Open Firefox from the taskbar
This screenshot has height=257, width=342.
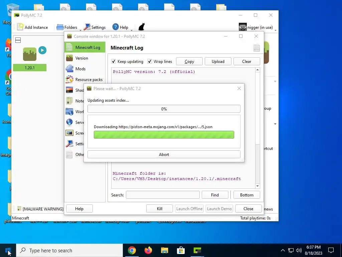[148, 250]
